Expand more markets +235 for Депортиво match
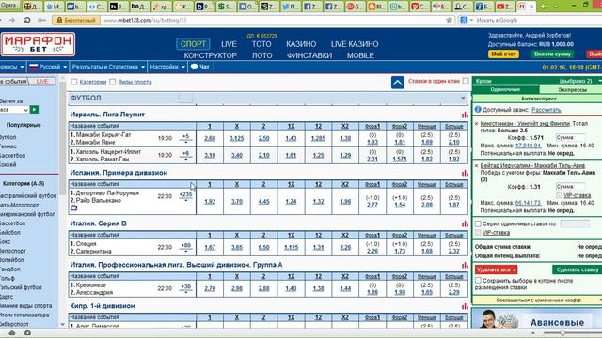 coord(186,195)
